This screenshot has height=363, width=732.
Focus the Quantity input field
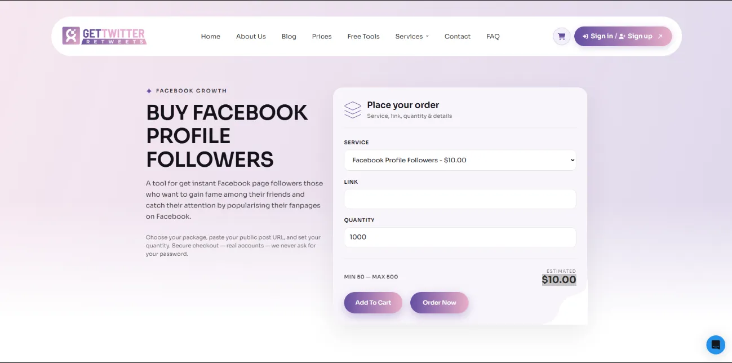click(460, 237)
